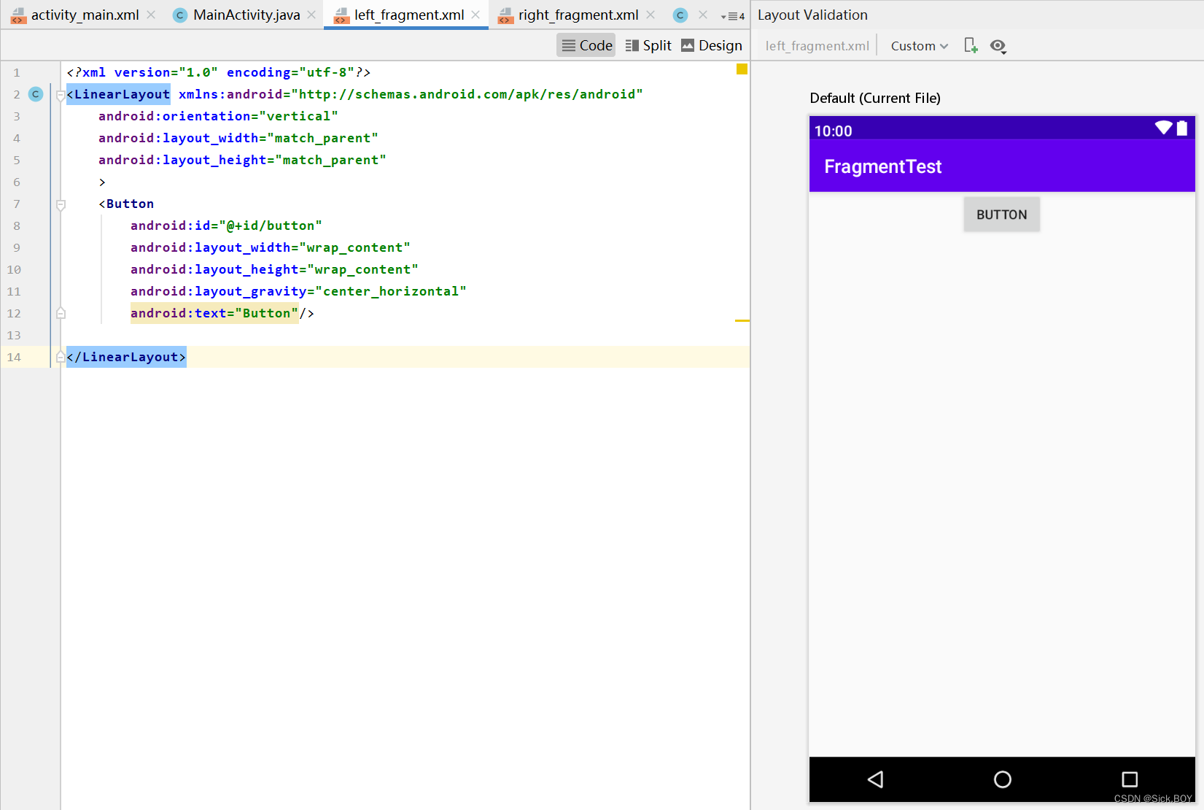Collapse the Button element fold arrow
The width and height of the screenshot is (1204, 810).
coord(61,204)
